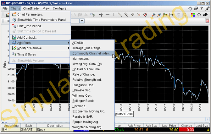
Task: Click the Exch column header
Action: (x=29, y=126)
